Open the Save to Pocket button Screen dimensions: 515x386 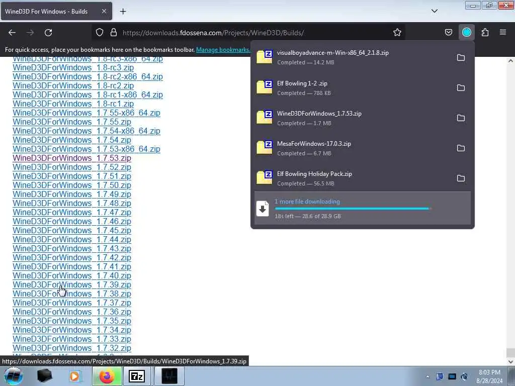pyautogui.click(x=448, y=33)
